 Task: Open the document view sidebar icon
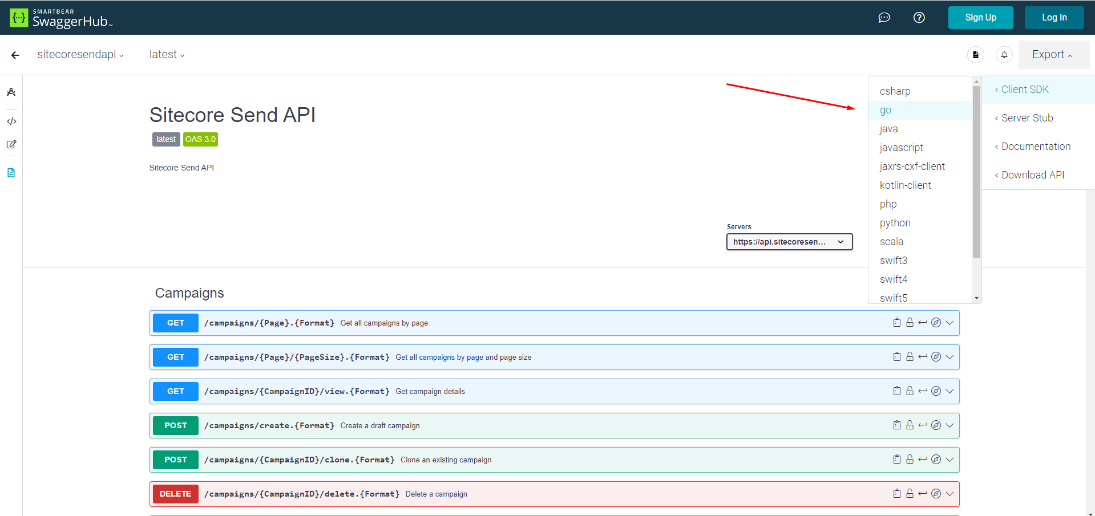click(x=11, y=173)
